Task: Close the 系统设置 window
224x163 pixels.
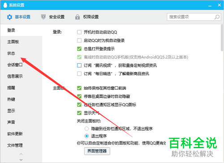Action: 219,5
